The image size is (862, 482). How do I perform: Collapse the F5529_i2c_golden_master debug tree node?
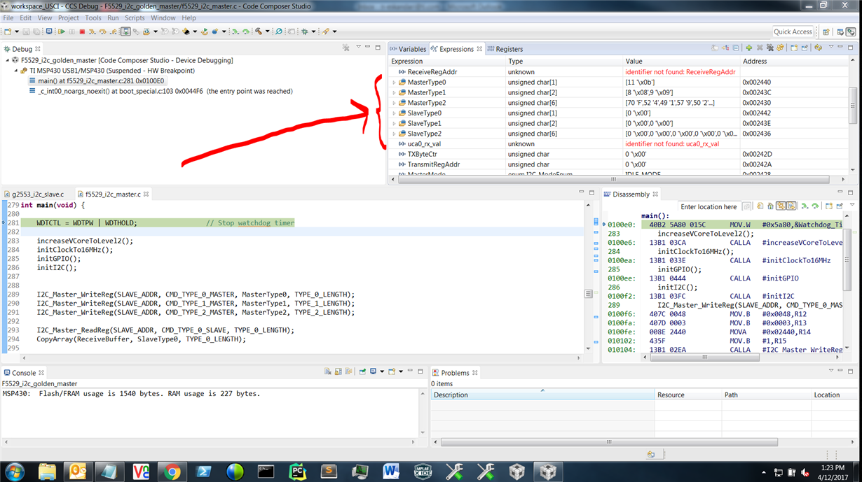7,60
